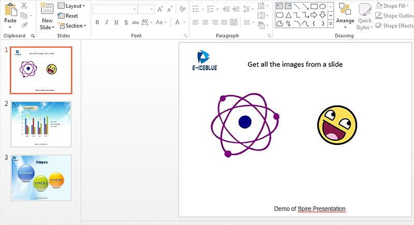Apply font color with the A button
This screenshot has width=414, height=225.
178,22
